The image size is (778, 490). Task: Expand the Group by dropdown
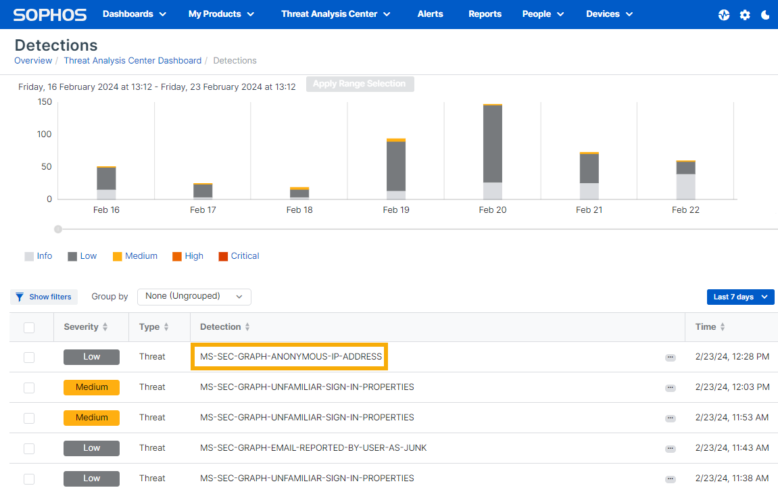click(x=194, y=297)
